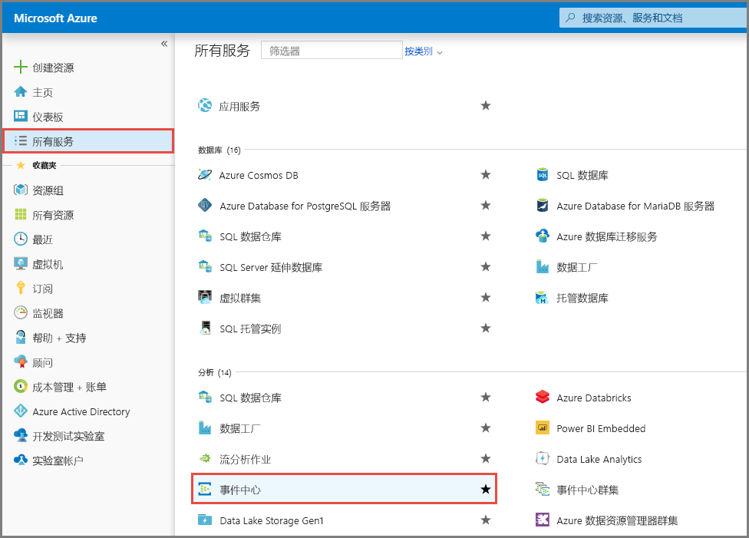Star Azure Cosmos DB as a favorite
The height and width of the screenshot is (538, 749).
[486, 175]
